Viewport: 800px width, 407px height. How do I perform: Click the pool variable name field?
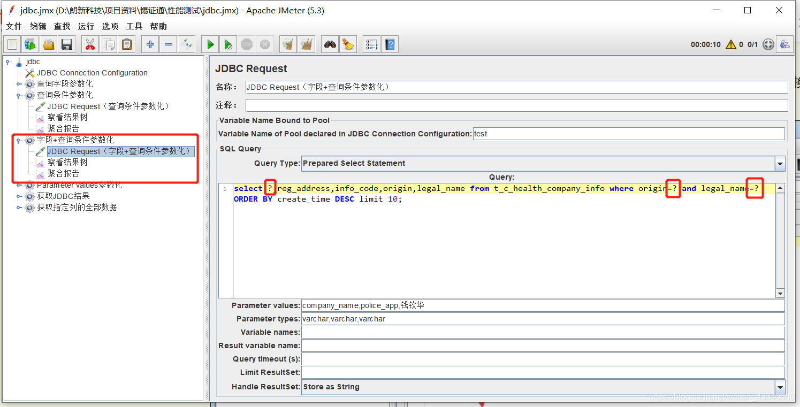[x=629, y=134]
